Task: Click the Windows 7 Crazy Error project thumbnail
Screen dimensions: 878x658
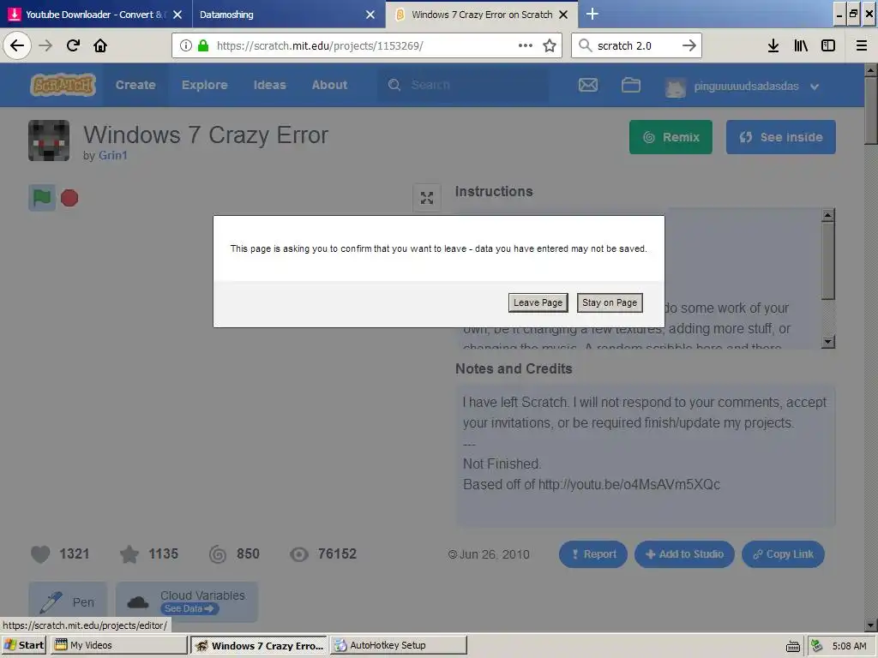Action: (49, 141)
